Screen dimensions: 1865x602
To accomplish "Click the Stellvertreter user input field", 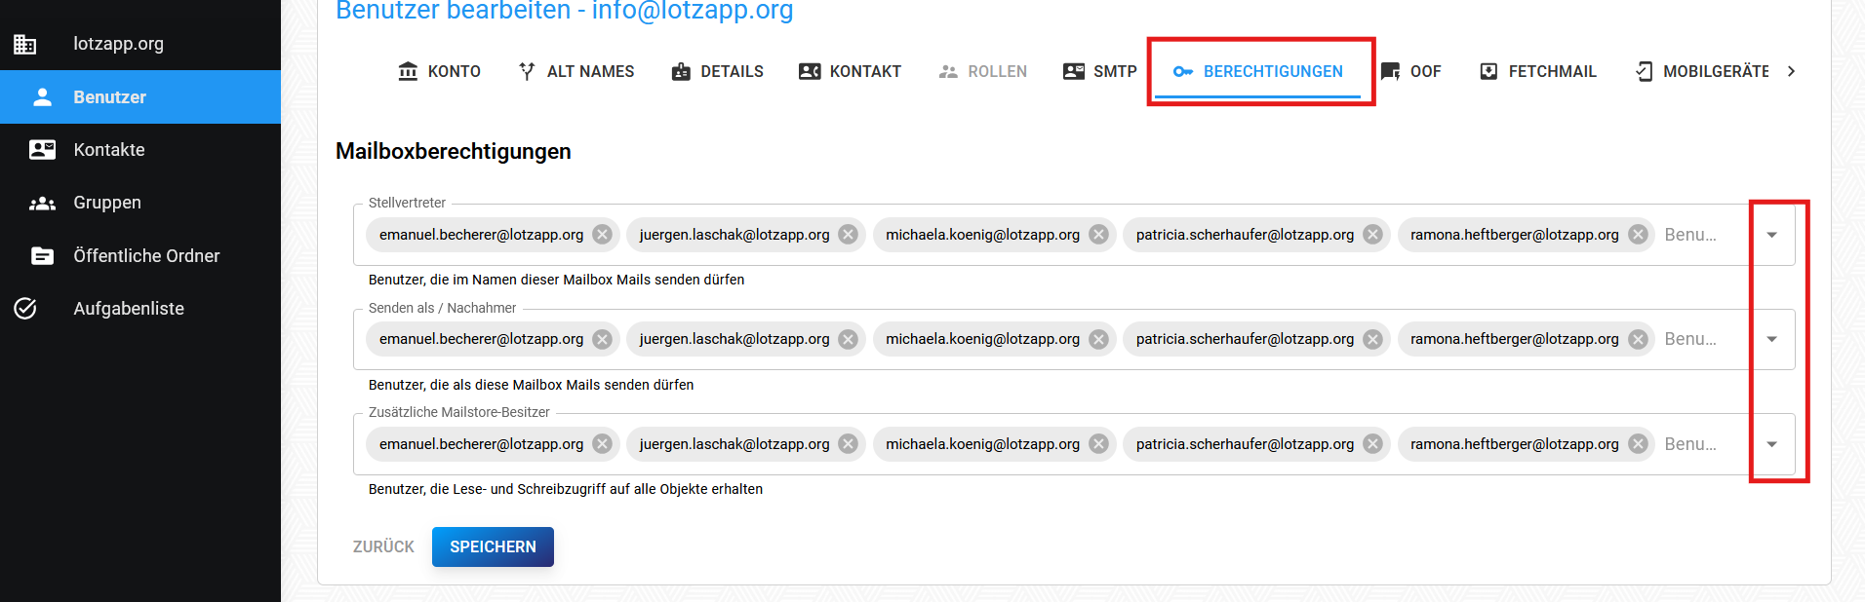I will [x=1702, y=235].
